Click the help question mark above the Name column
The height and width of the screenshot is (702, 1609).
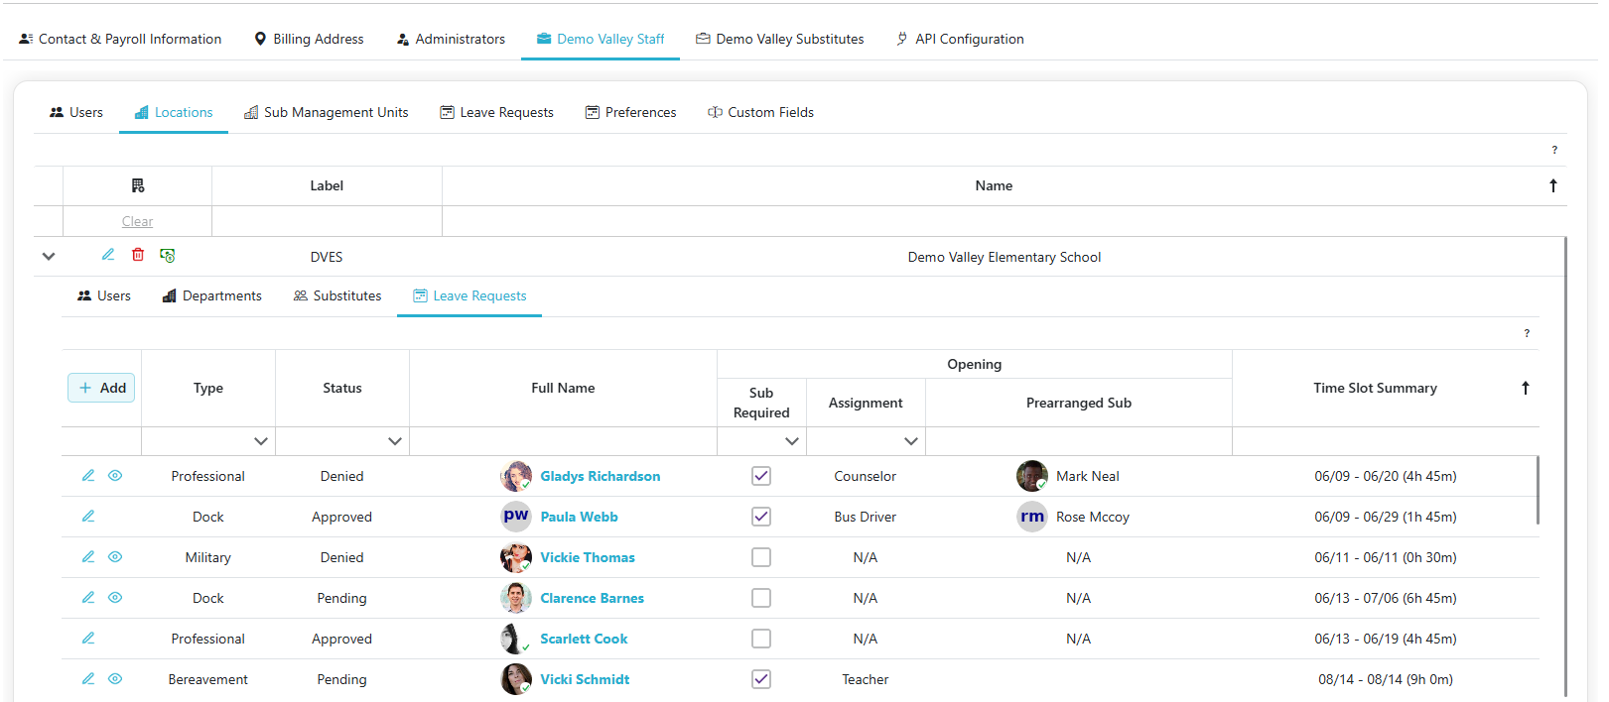tap(1554, 150)
